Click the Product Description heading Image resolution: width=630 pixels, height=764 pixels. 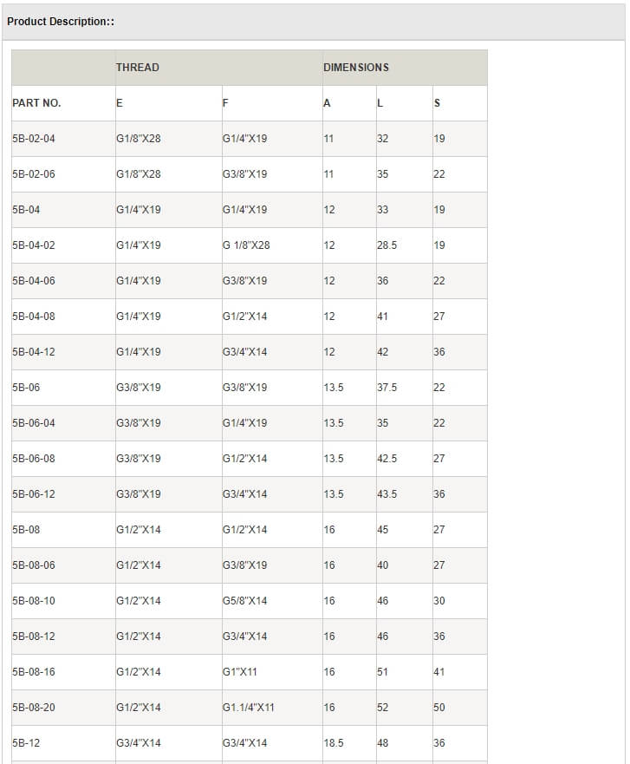pyautogui.click(x=61, y=22)
